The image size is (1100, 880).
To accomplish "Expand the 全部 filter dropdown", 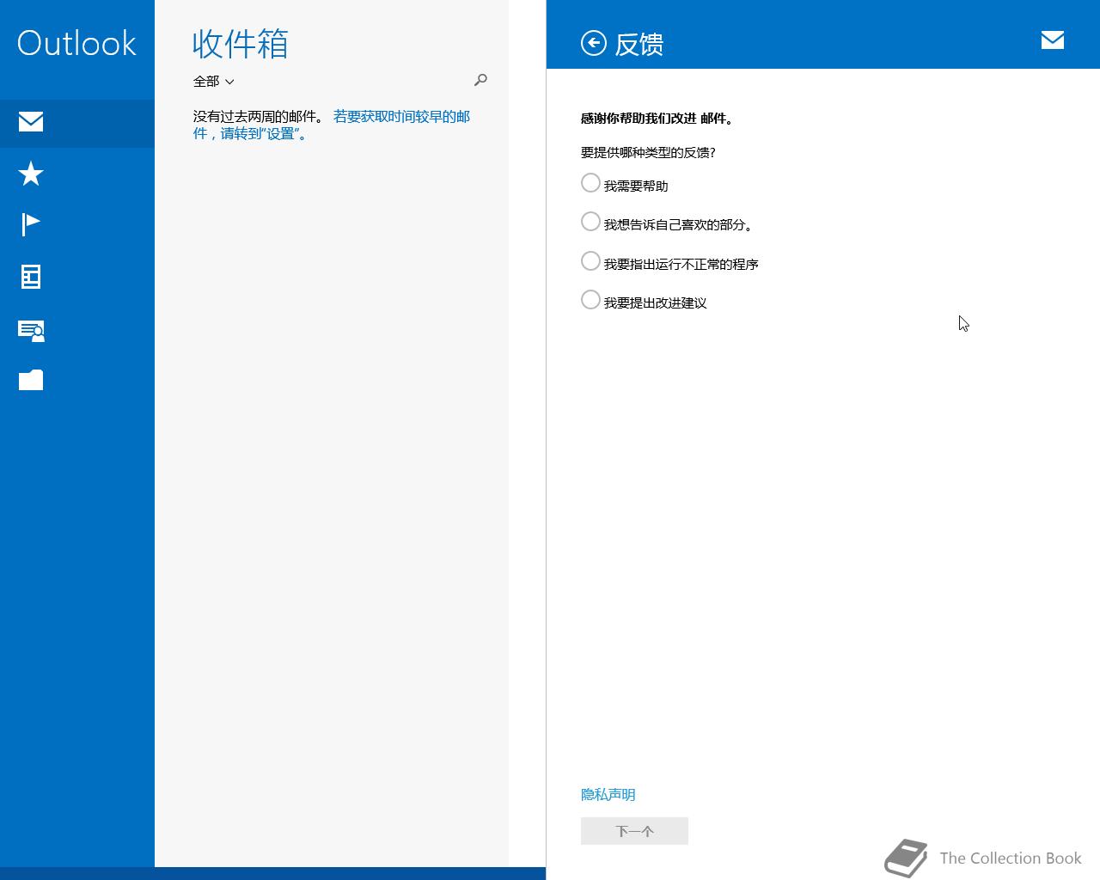I will [214, 82].
